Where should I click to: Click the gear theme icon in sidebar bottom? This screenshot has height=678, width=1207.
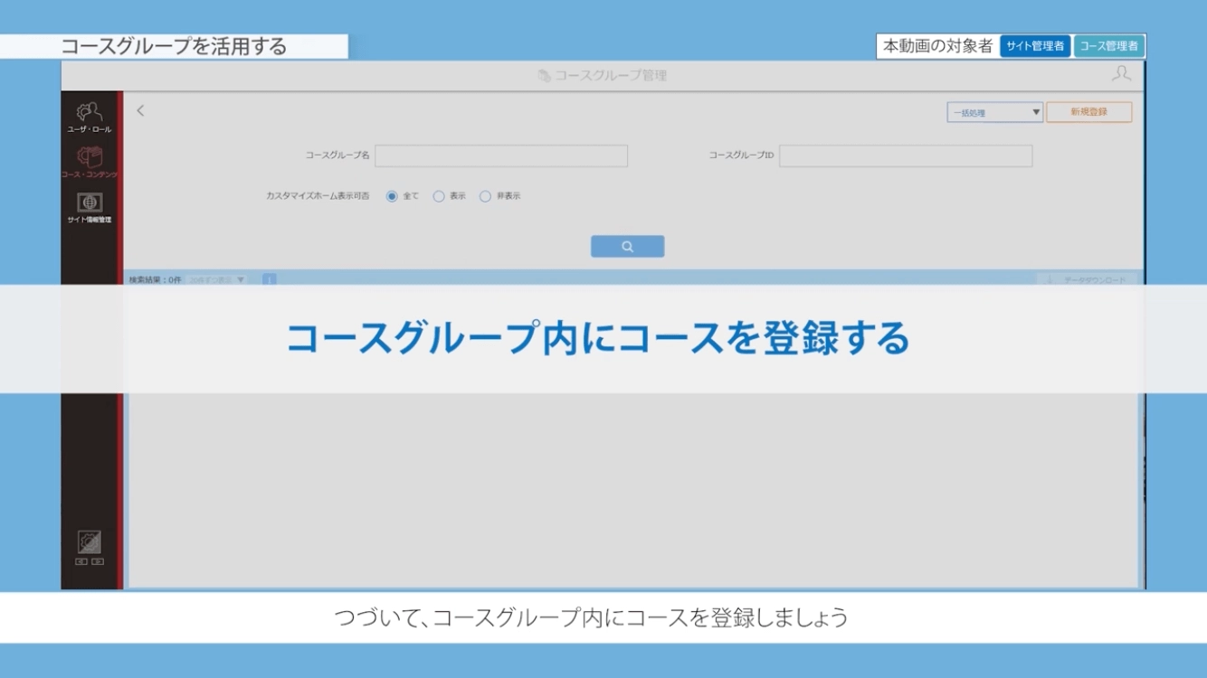click(90, 541)
